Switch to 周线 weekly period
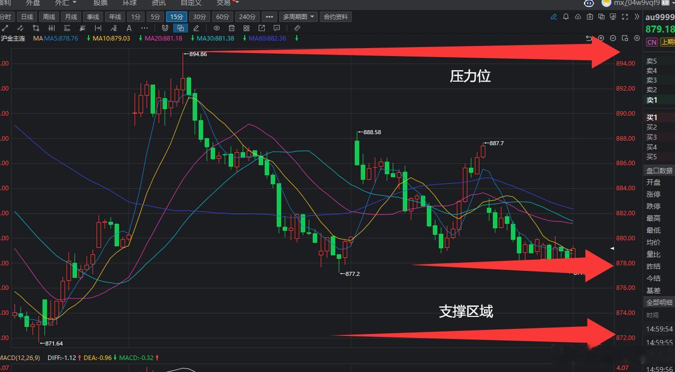This screenshot has height=372, width=675. (49, 17)
